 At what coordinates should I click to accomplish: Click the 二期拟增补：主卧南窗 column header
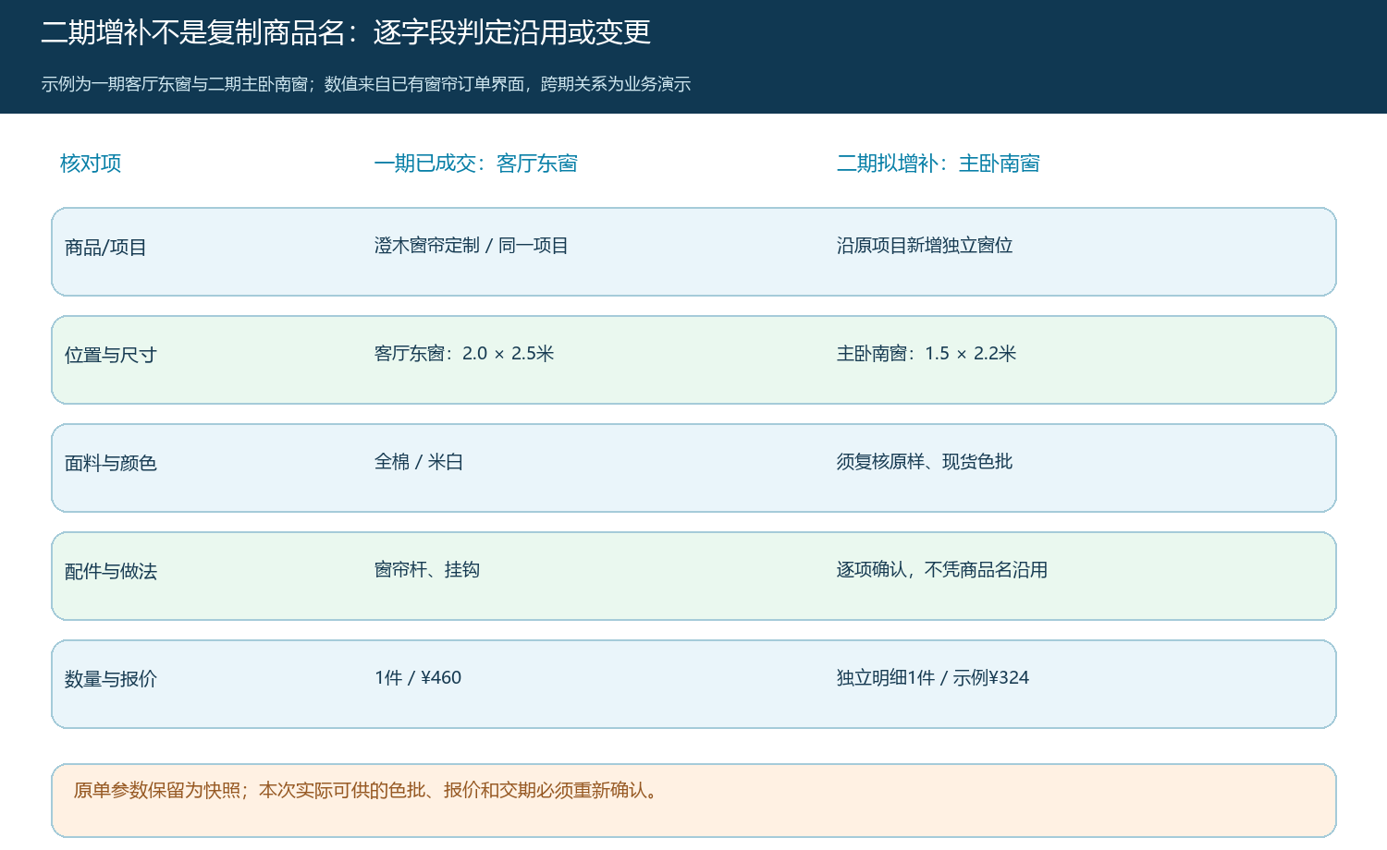pos(939,164)
